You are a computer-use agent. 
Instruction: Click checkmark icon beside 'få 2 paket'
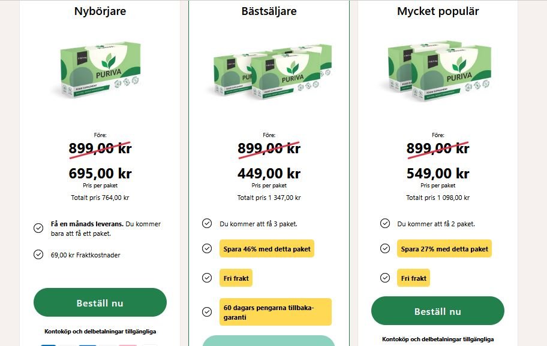[x=385, y=223]
